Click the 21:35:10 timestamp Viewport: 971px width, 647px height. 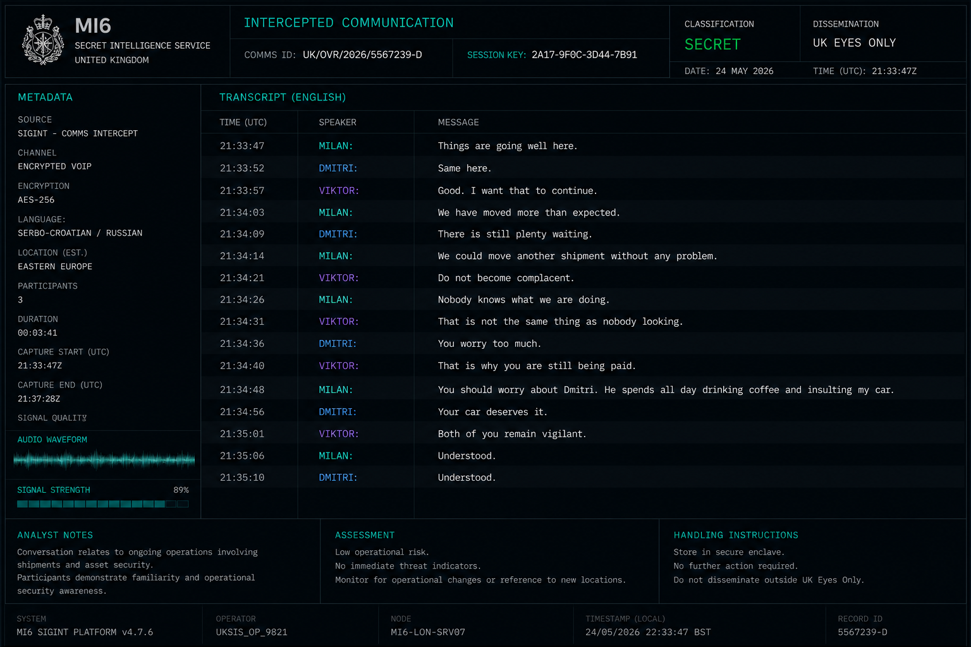click(242, 478)
